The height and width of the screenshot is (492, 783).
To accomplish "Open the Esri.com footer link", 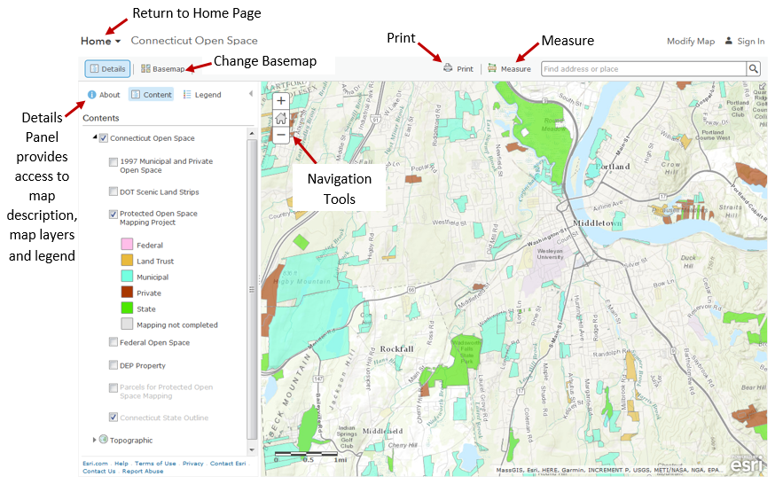I will (x=95, y=464).
